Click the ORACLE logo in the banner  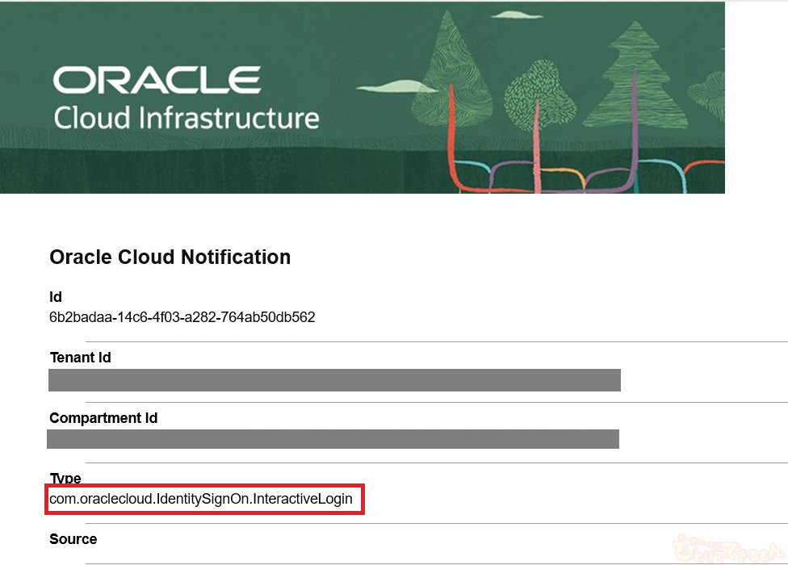[157, 81]
